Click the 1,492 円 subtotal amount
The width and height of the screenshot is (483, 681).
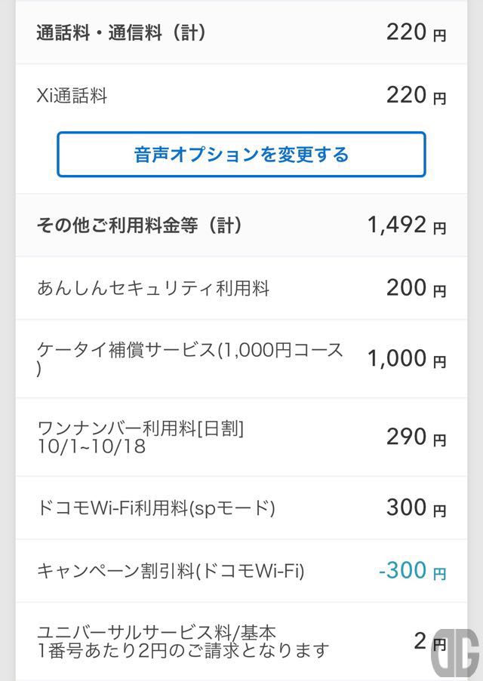tap(407, 225)
